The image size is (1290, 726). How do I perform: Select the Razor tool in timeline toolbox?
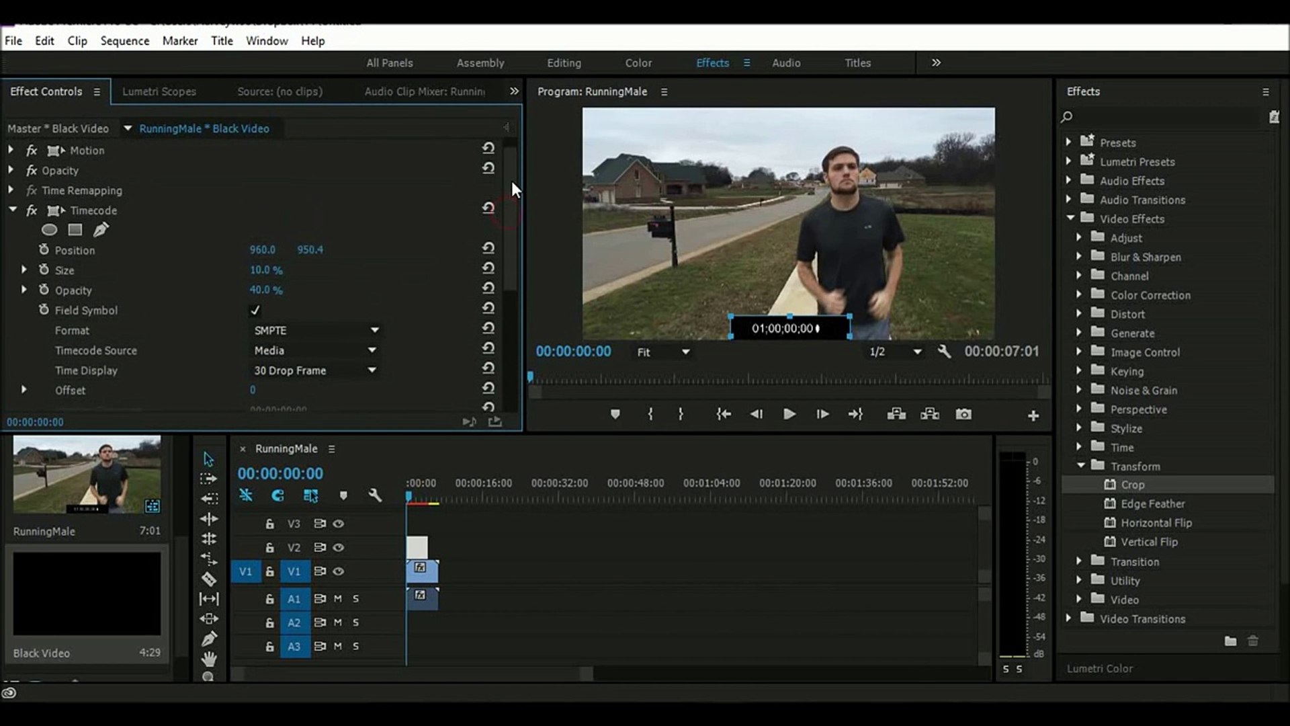tap(209, 579)
